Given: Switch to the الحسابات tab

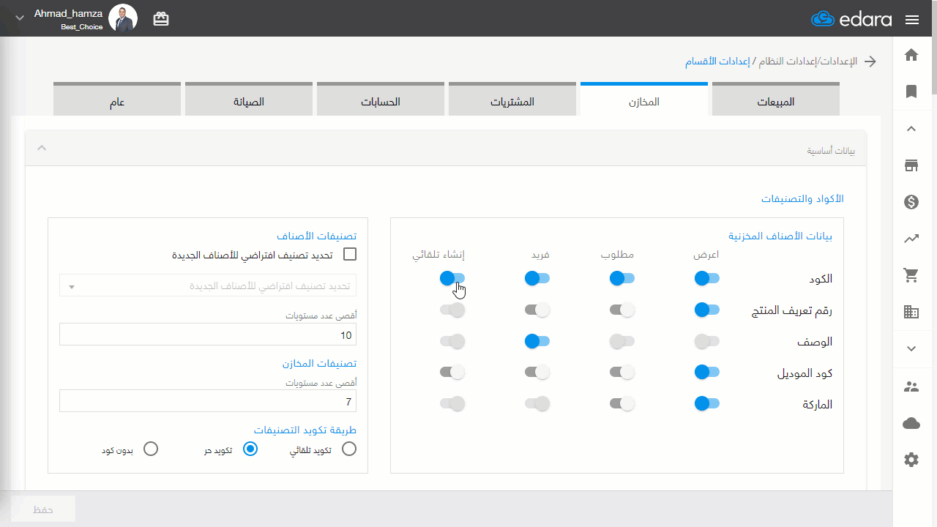Looking at the screenshot, I should 381,100.
